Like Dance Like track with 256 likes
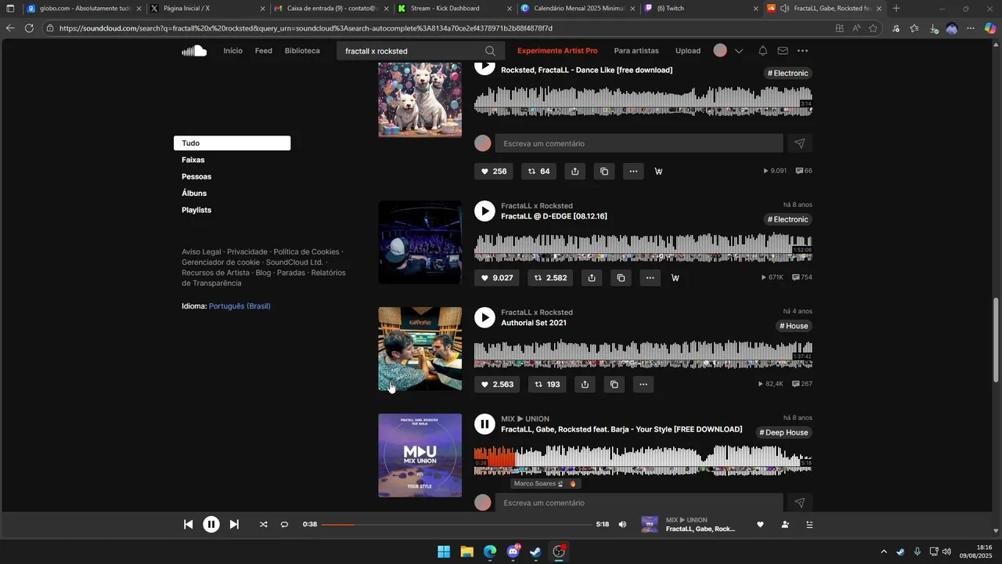 pyautogui.click(x=494, y=172)
